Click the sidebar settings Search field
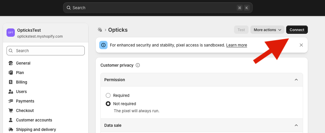 [46, 51]
